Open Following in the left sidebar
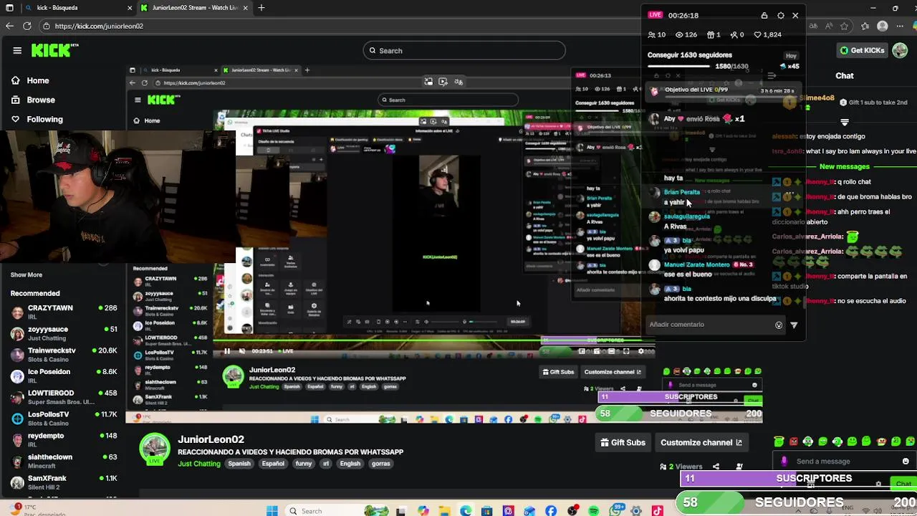This screenshot has width=917, height=516. pos(37,119)
